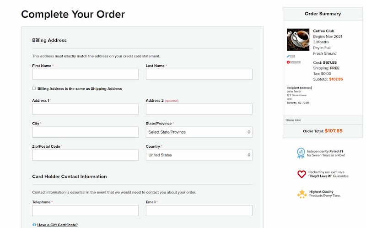This screenshot has height=228, width=366.
Task: Select the Email input field
Action: (199, 211)
